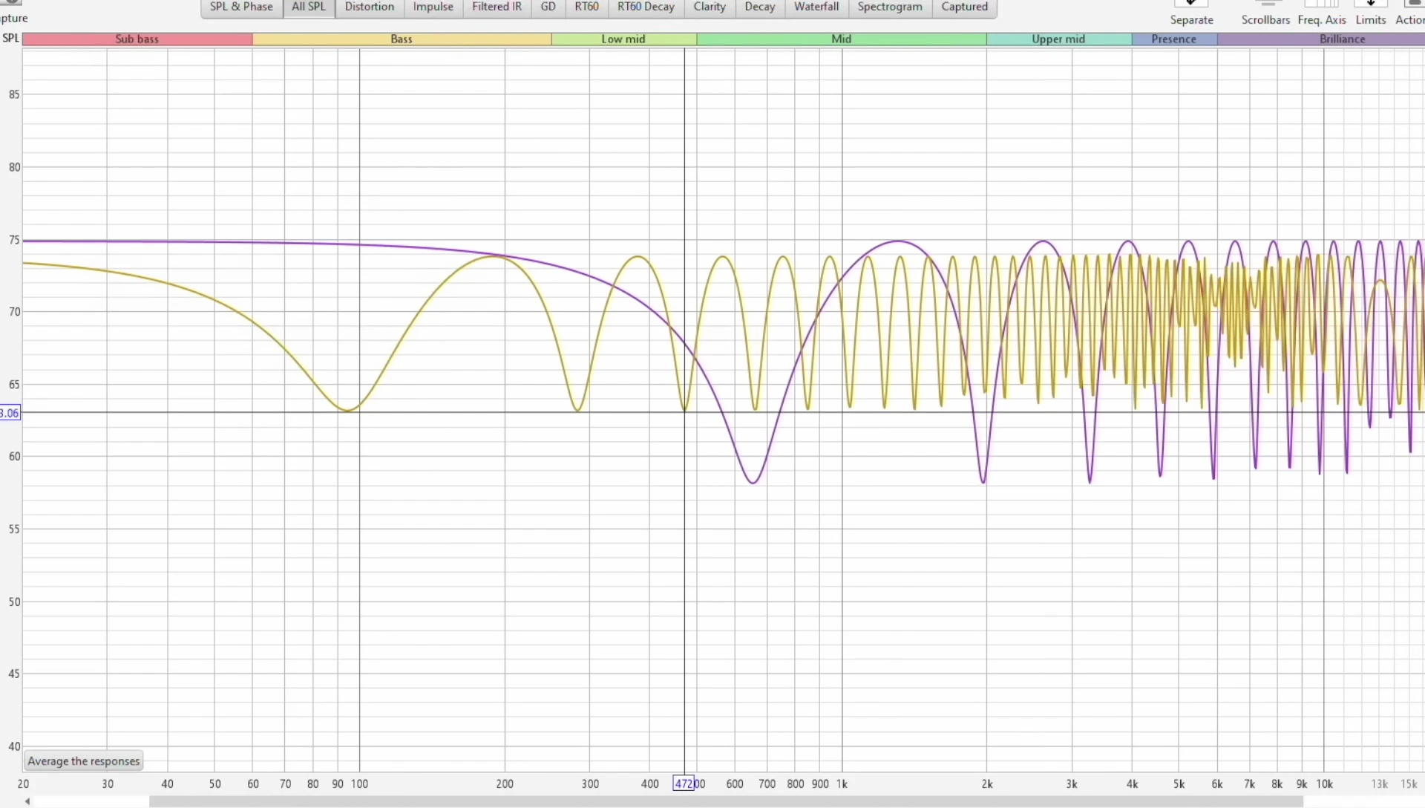
Task: Open the RT60 Decay tab
Action: click(x=646, y=7)
